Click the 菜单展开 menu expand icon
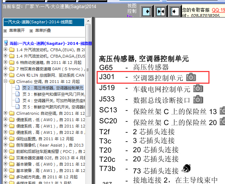 [5, 31]
